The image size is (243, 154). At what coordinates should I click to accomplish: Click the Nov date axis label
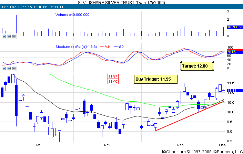pos(107,145)
